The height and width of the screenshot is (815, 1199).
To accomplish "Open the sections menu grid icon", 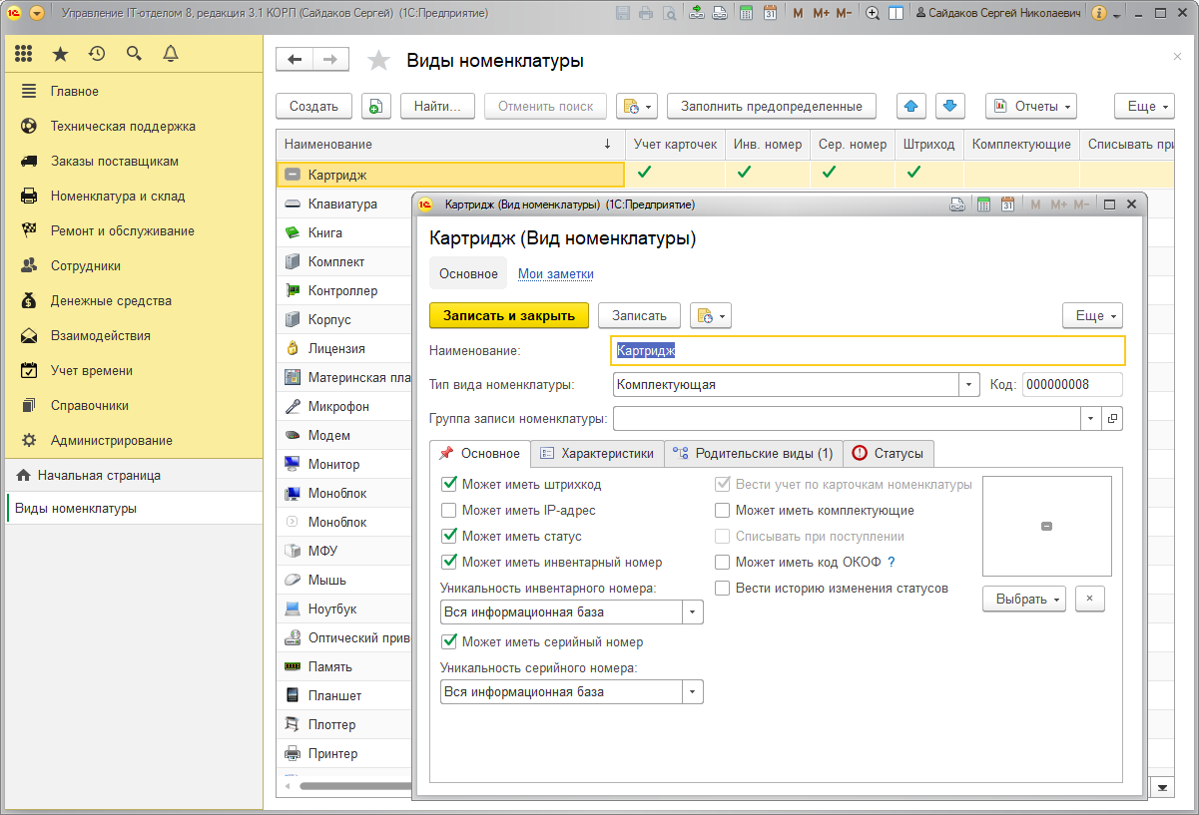I will pos(24,54).
